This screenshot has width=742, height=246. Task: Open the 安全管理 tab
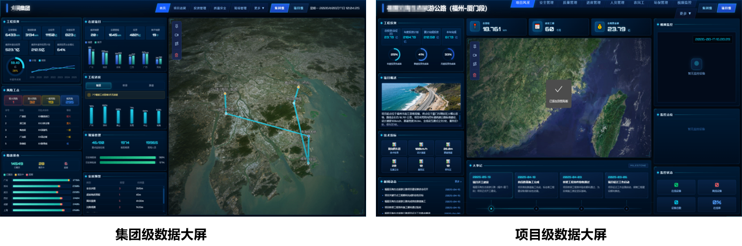click(546, 3)
